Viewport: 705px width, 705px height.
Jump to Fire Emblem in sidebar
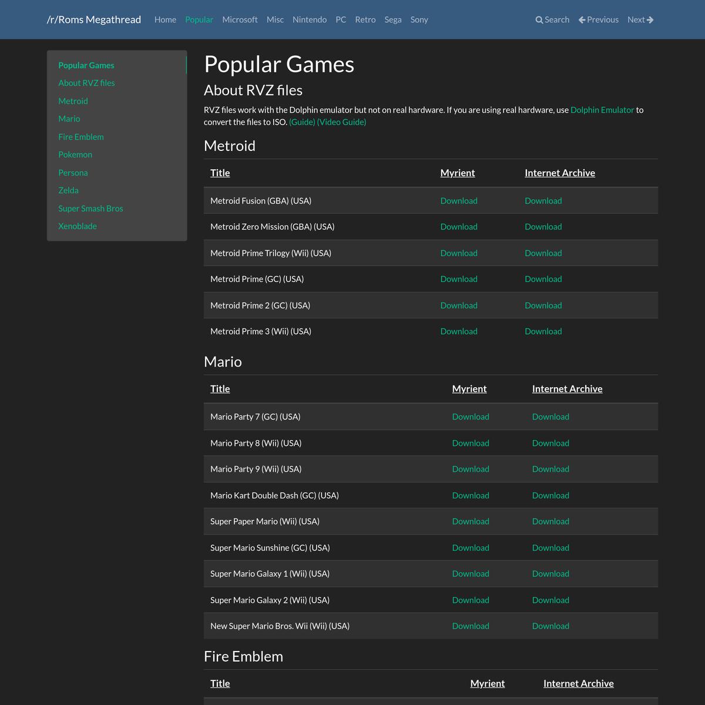click(81, 137)
